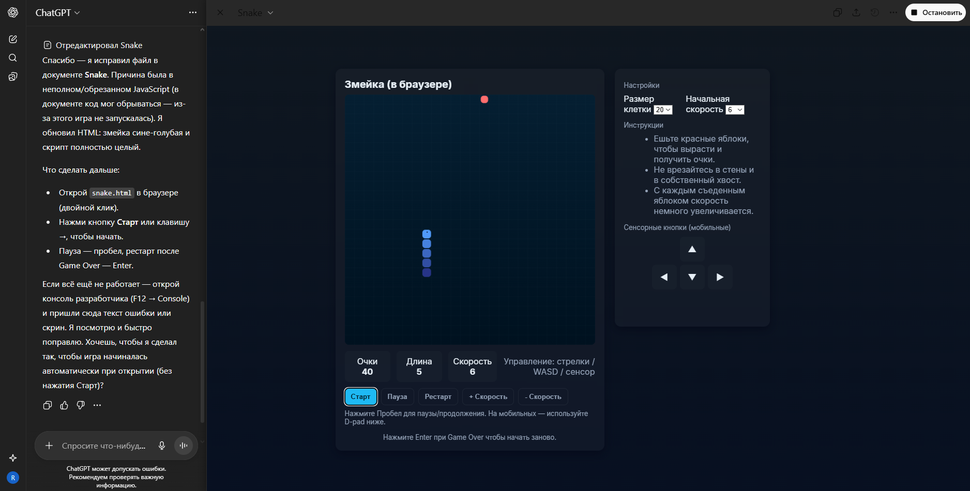Activate microphone dictation icon in message box
The height and width of the screenshot is (491, 970).
coord(162,446)
